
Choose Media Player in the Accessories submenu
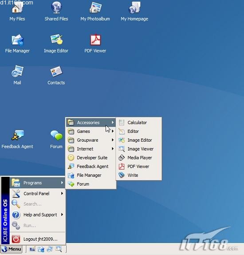point(139,158)
